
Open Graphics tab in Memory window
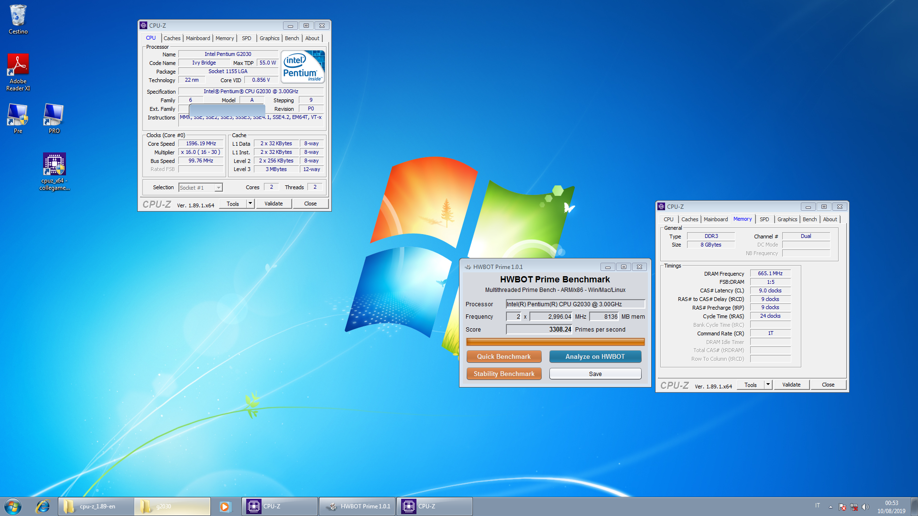point(787,219)
